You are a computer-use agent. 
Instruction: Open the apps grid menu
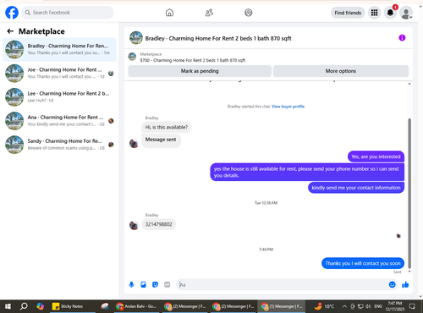click(x=374, y=13)
